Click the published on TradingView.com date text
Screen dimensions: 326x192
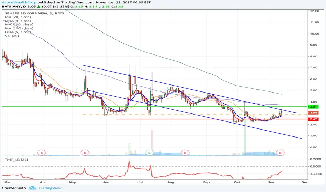(94, 2)
